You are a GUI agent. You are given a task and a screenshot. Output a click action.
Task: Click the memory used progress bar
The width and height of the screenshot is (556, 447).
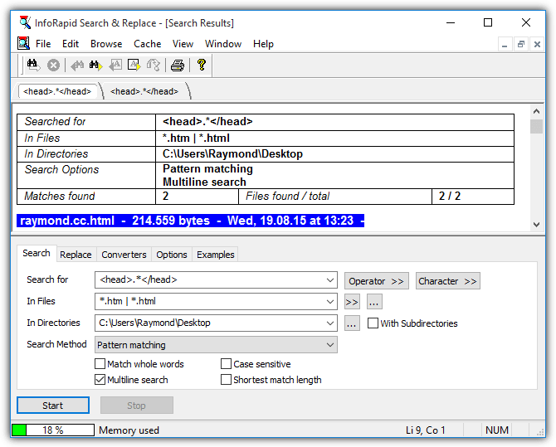coord(53,430)
